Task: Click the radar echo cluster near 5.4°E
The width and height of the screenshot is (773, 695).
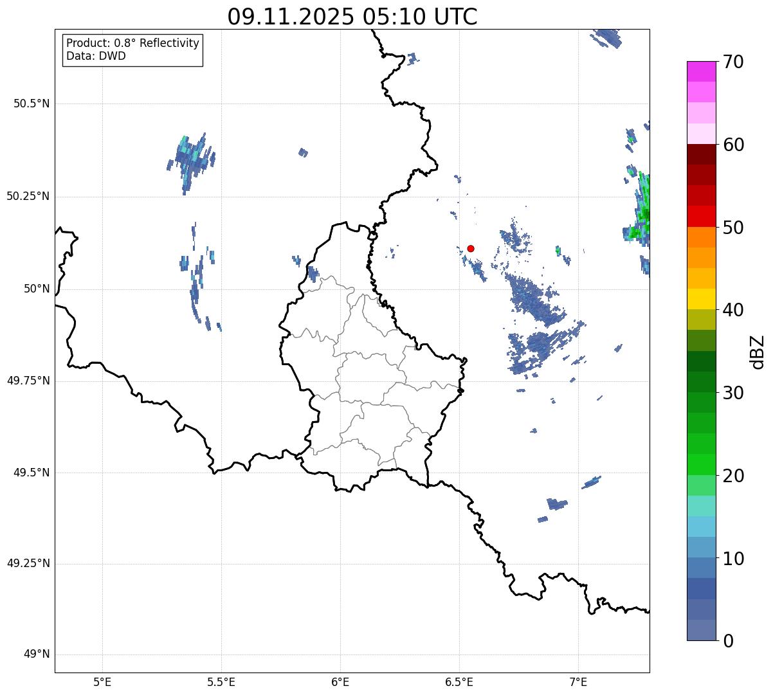Action: click(192, 159)
